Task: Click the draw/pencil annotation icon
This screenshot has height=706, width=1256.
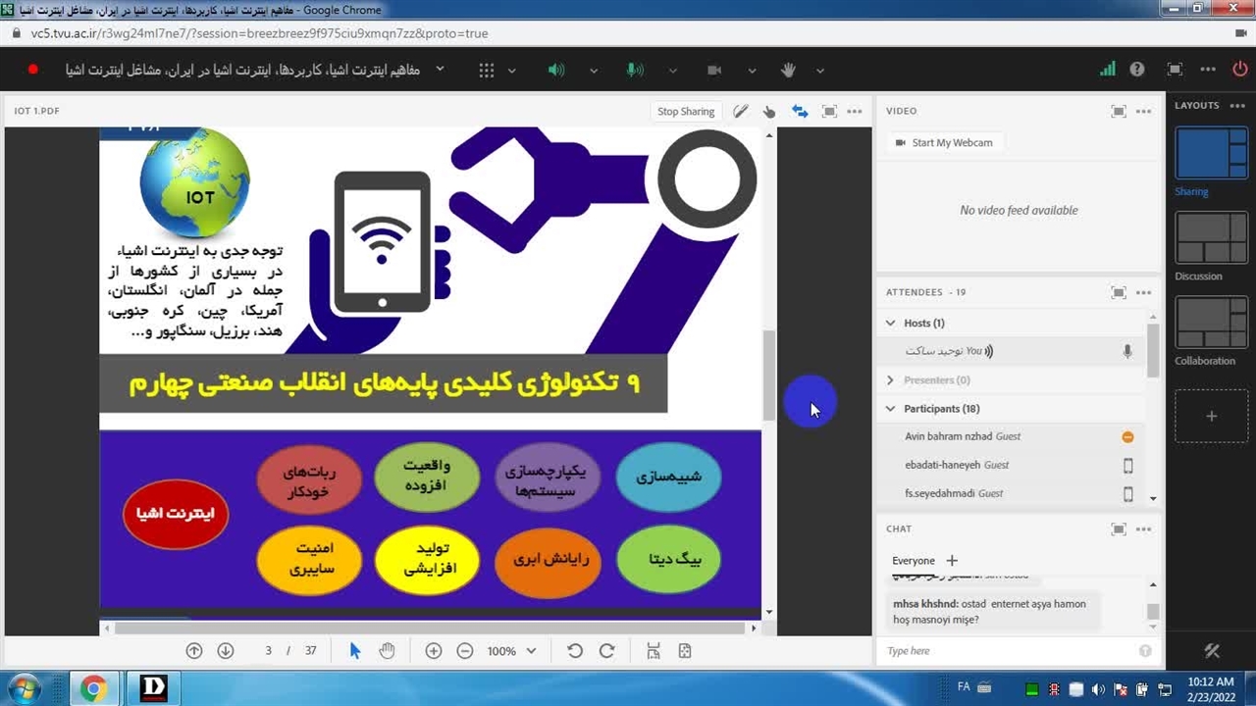Action: pyautogui.click(x=741, y=112)
